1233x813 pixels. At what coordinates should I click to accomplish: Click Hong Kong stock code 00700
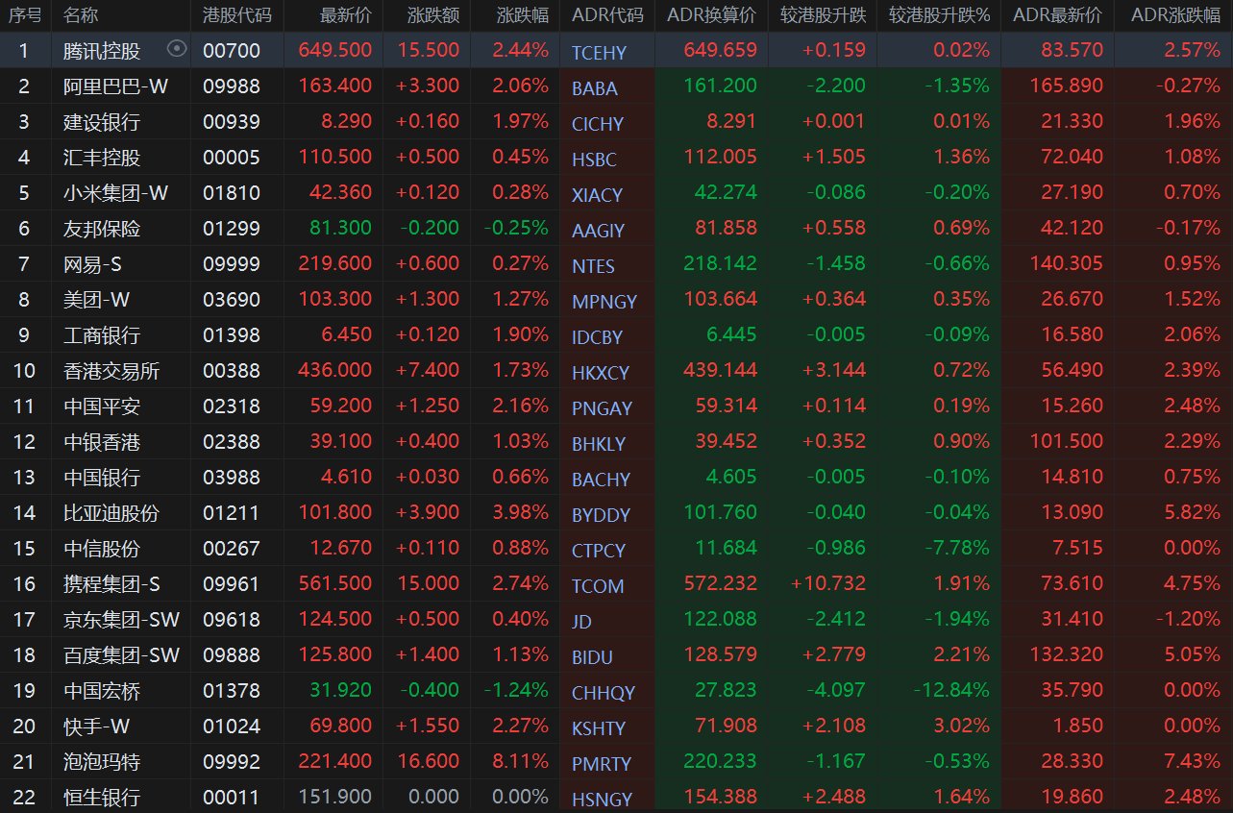[232, 51]
